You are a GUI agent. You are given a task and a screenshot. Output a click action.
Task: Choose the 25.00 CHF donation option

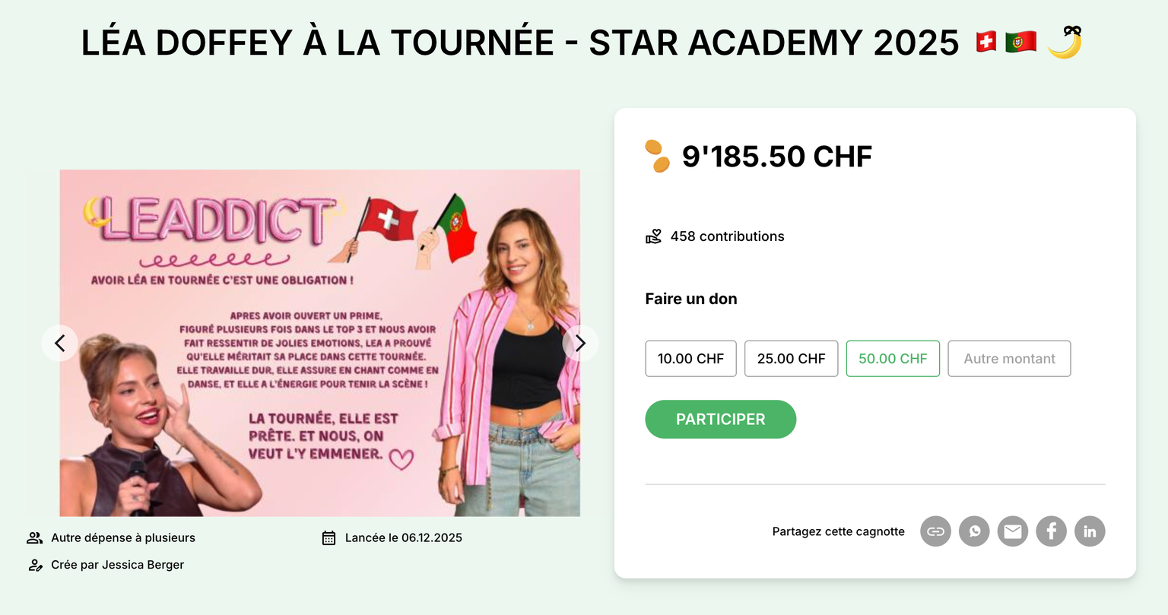pyautogui.click(x=791, y=359)
